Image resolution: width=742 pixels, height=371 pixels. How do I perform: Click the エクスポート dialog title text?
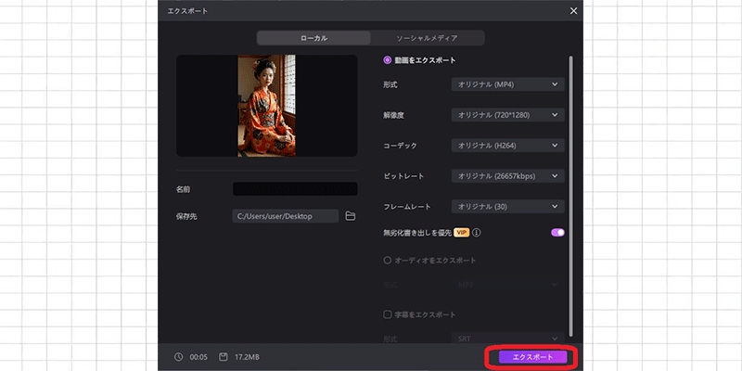pyautogui.click(x=187, y=11)
